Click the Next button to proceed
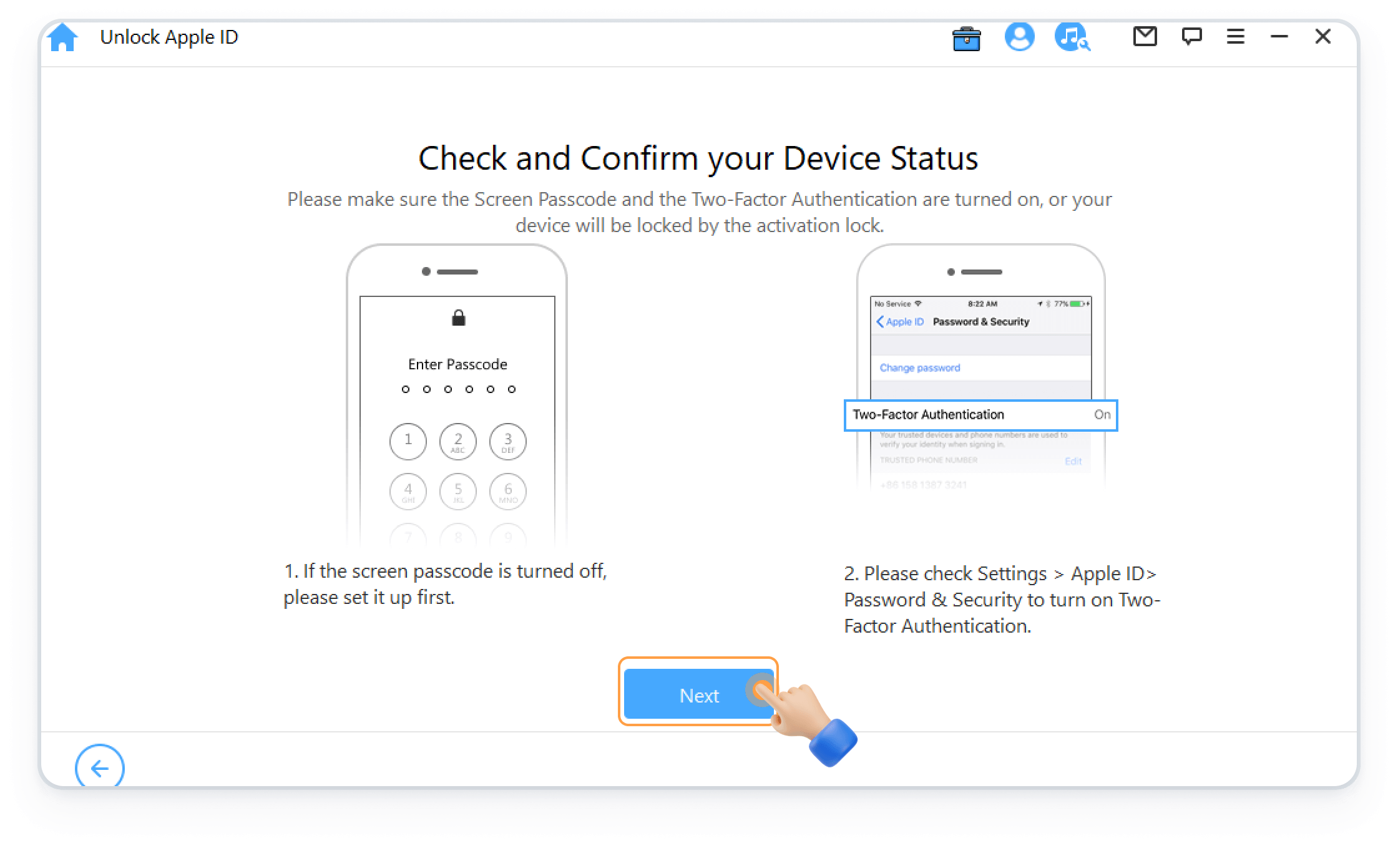The height and width of the screenshot is (846, 1398). (x=699, y=696)
